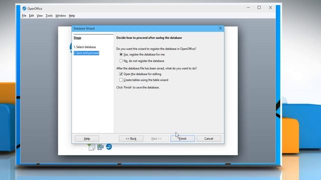This screenshot has width=321, height=180.
Task: Open the Edit menu
Action: pos(31,15)
